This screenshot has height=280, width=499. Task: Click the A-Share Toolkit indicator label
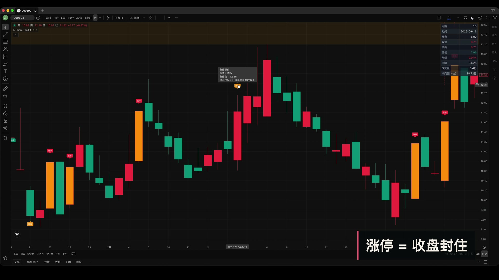pyautogui.click(x=22, y=30)
